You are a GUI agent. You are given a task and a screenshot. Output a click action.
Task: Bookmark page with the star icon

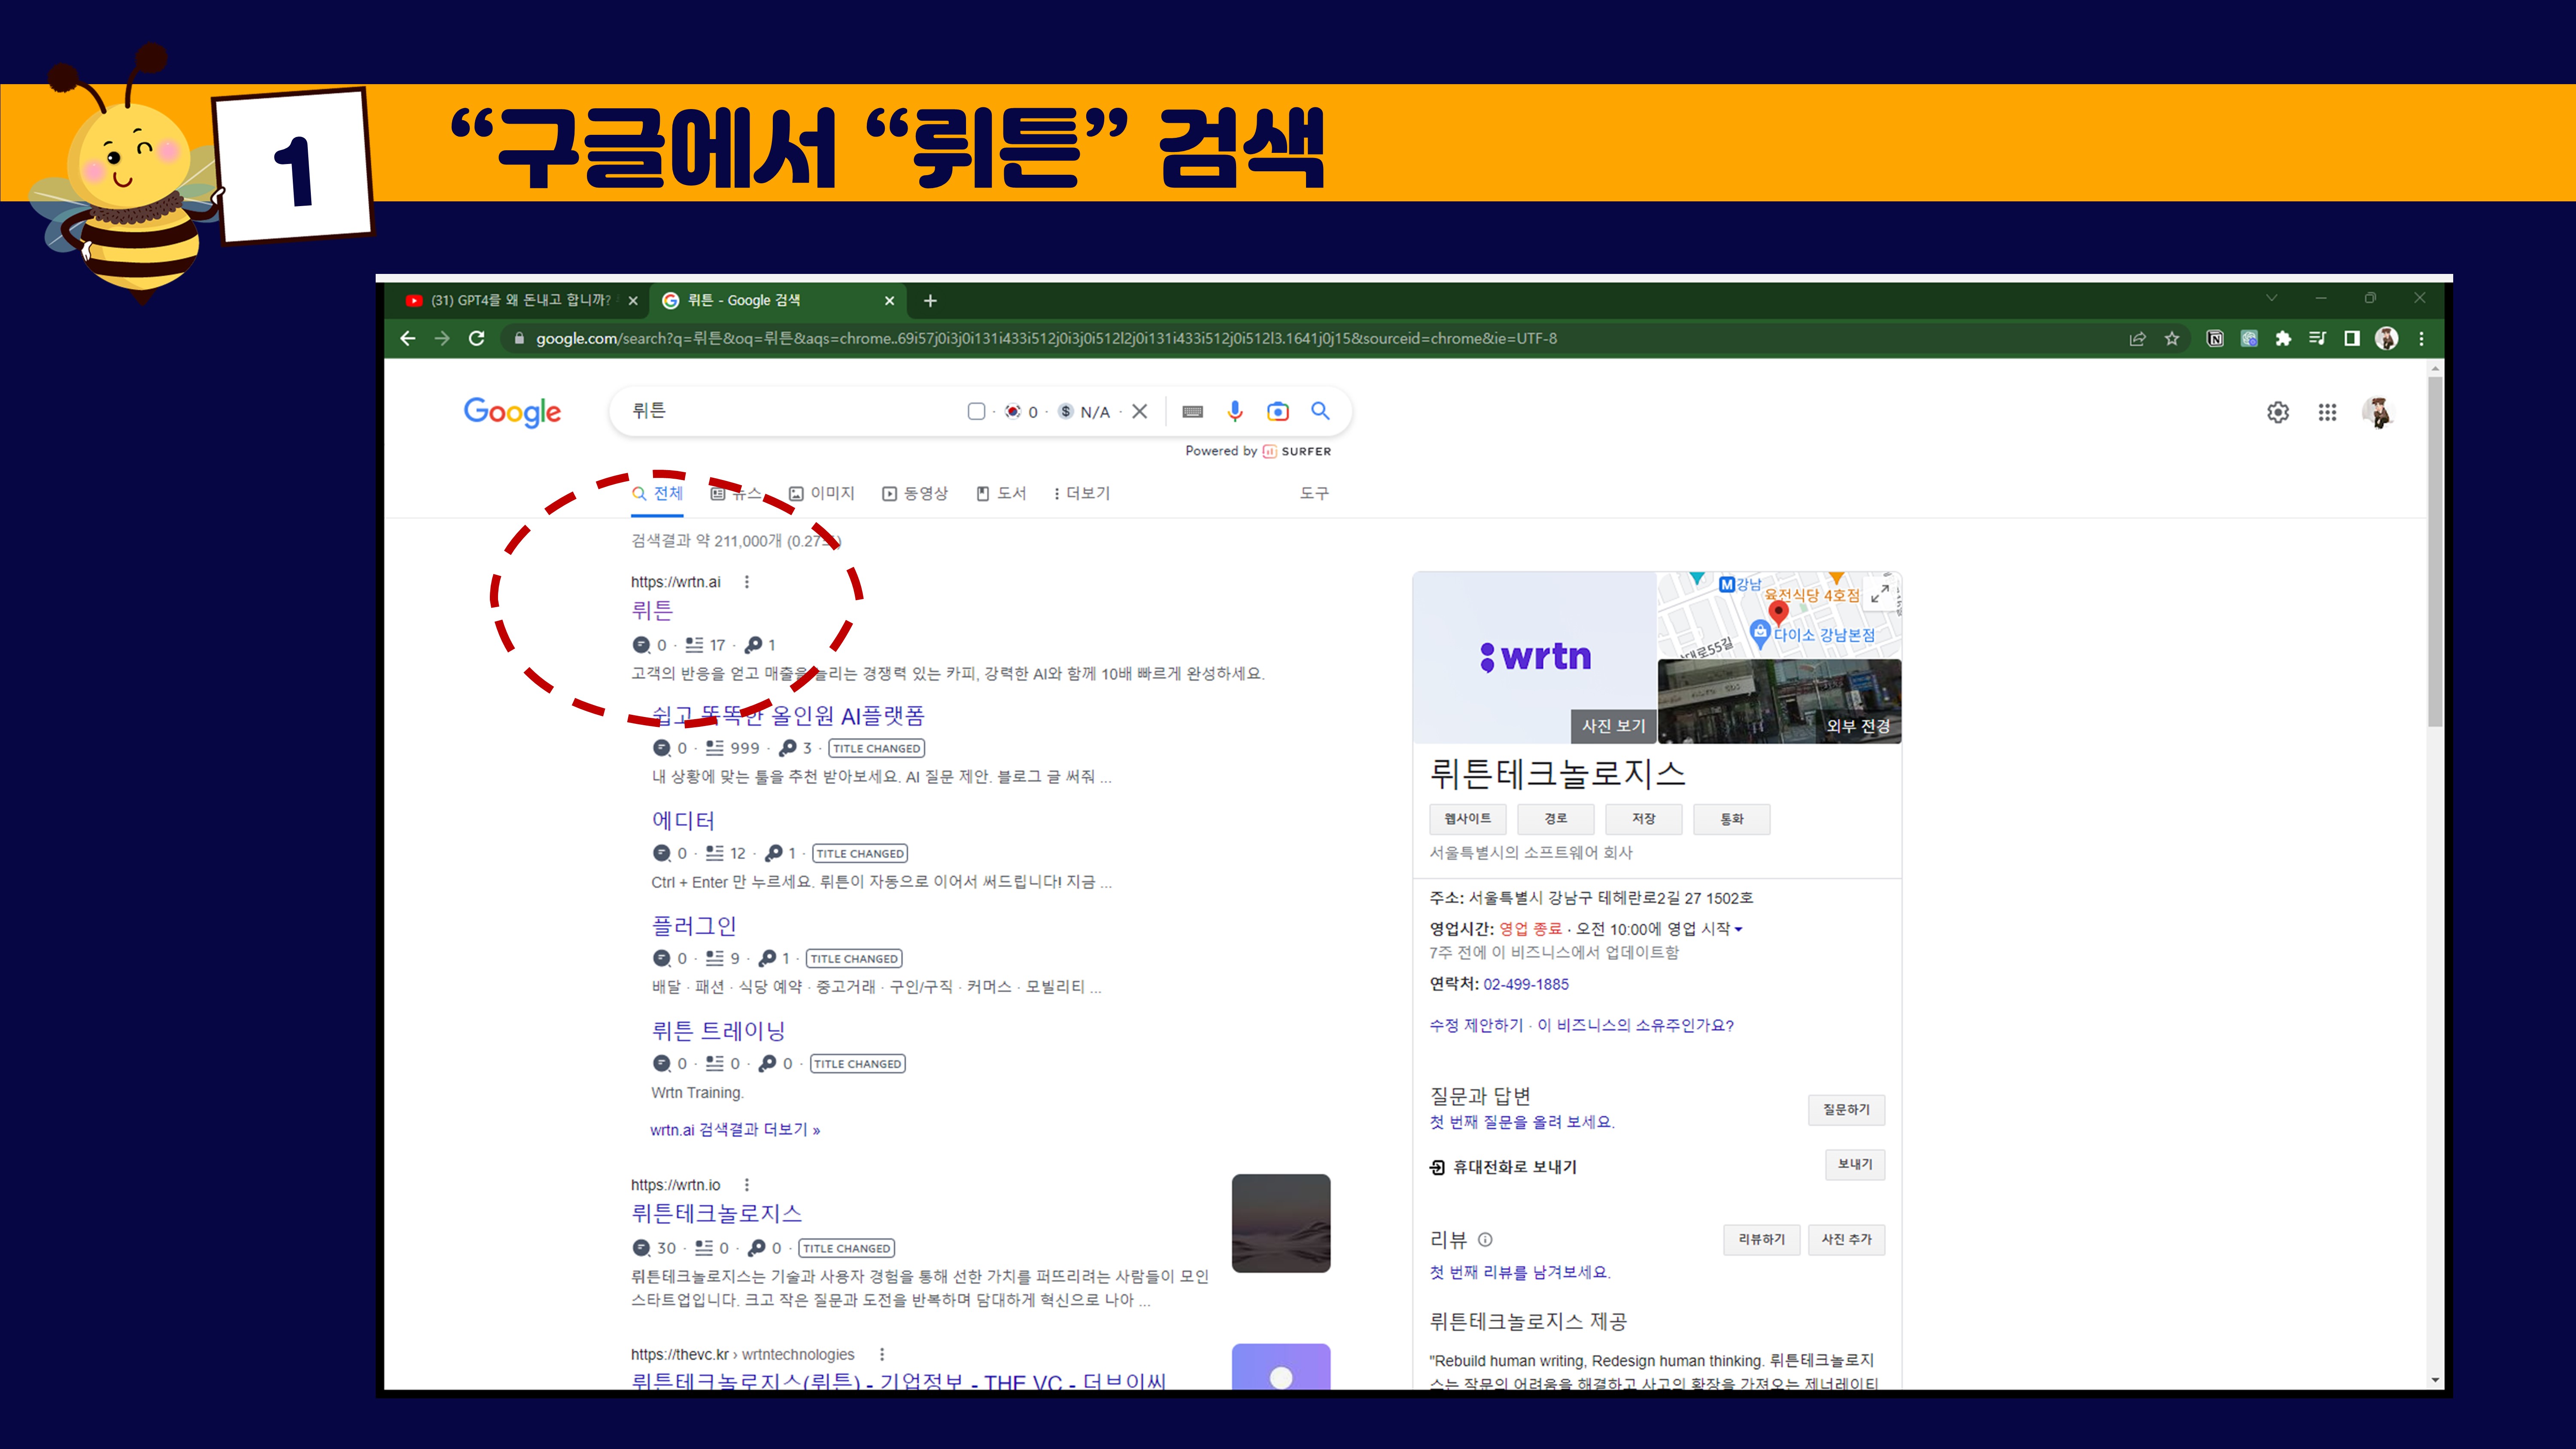(2171, 338)
